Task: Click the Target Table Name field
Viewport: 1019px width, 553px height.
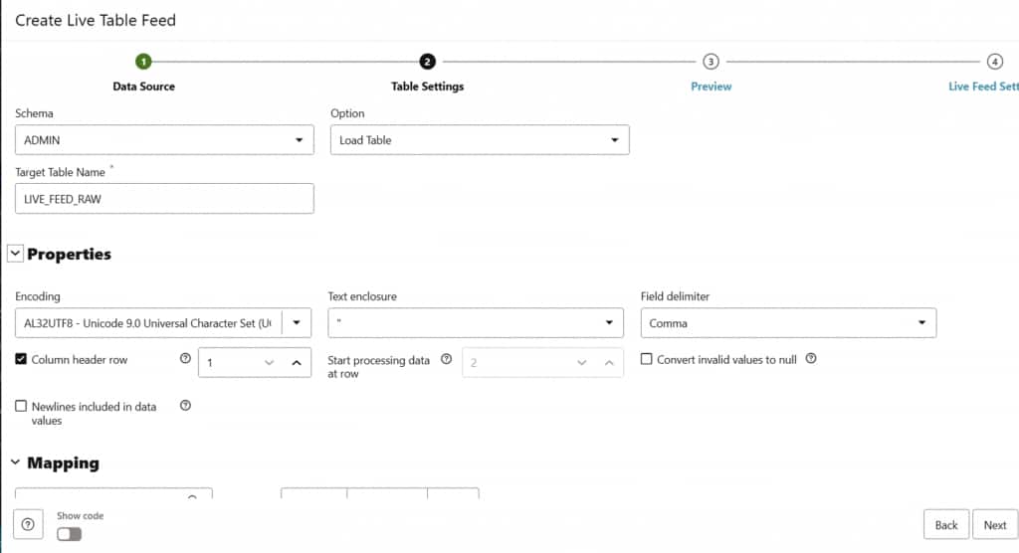Action: pyautogui.click(x=164, y=199)
